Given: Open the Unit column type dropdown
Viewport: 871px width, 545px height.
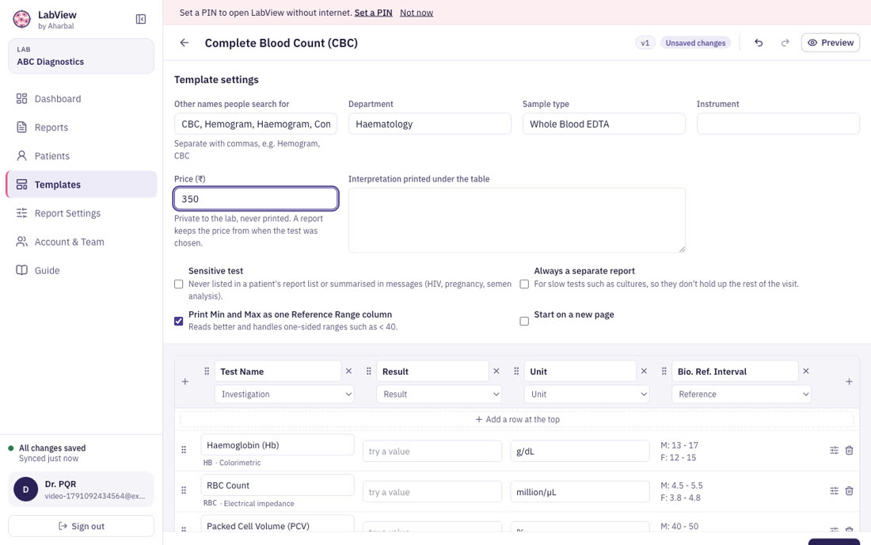Looking at the screenshot, I should pyautogui.click(x=587, y=394).
